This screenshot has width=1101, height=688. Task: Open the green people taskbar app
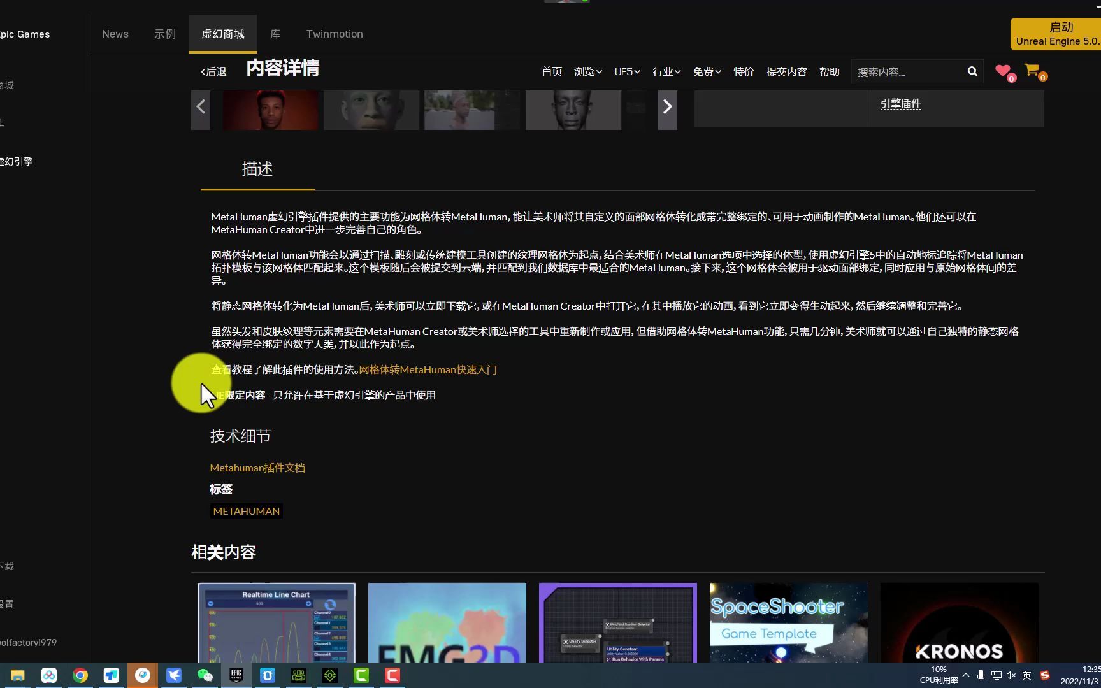[299, 675]
